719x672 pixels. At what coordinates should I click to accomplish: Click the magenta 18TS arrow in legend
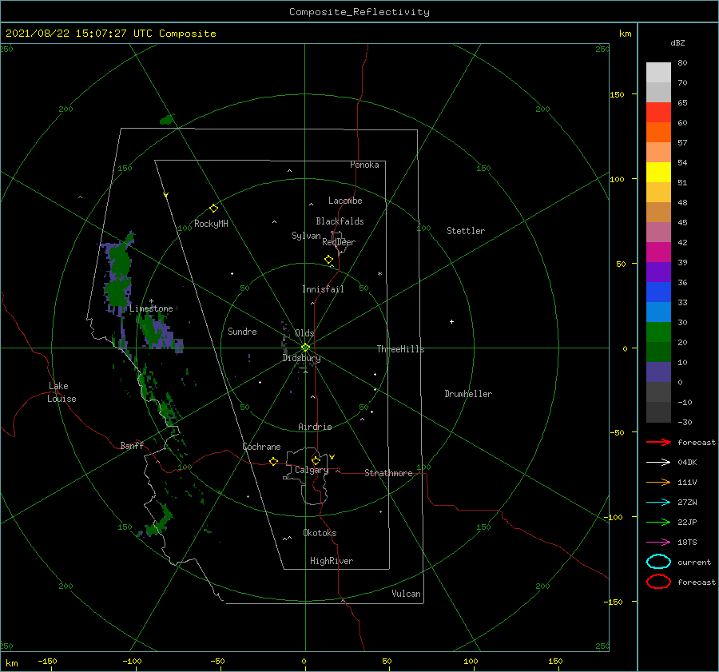tap(658, 543)
